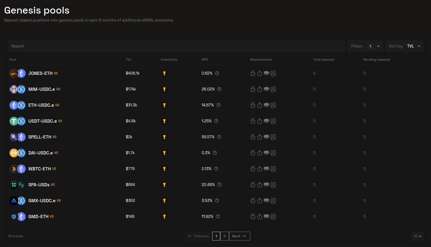The image size is (431, 247).
Task: Click coin requirement icon in USDT-USDC.e row
Action: pos(266,121)
